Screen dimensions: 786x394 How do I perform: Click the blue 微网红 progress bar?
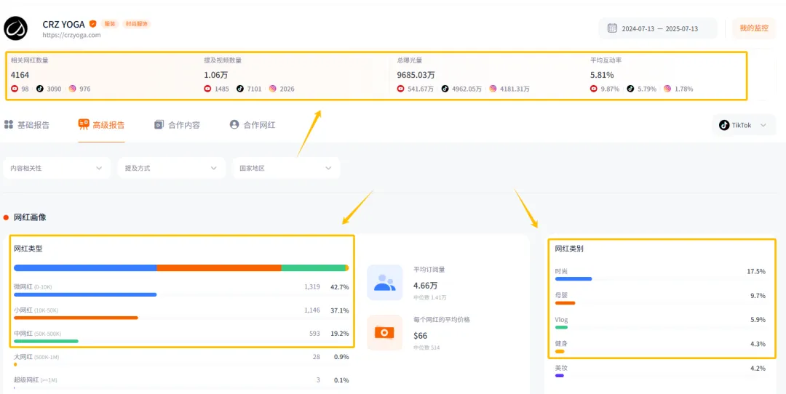[85, 294]
